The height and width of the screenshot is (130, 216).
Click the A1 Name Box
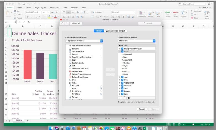pos(9,22)
